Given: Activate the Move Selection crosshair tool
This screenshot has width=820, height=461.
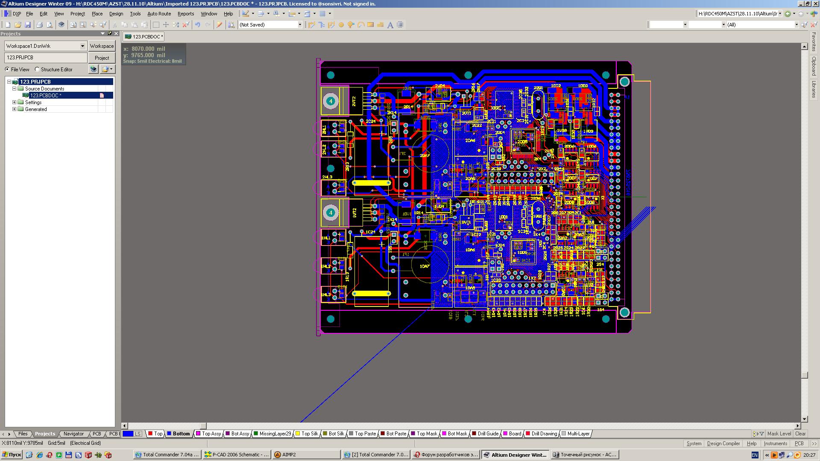Looking at the screenshot, I should (x=166, y=25).
